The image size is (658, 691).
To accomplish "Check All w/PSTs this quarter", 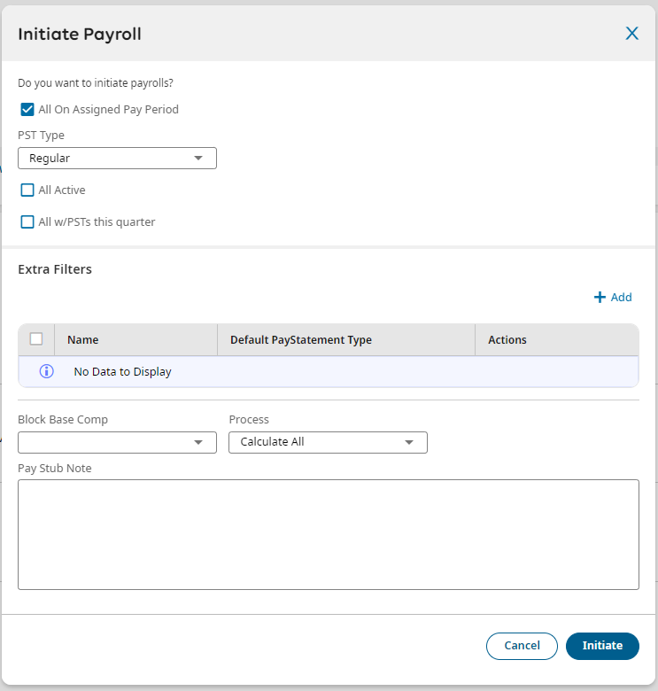I will coord(27,221).
